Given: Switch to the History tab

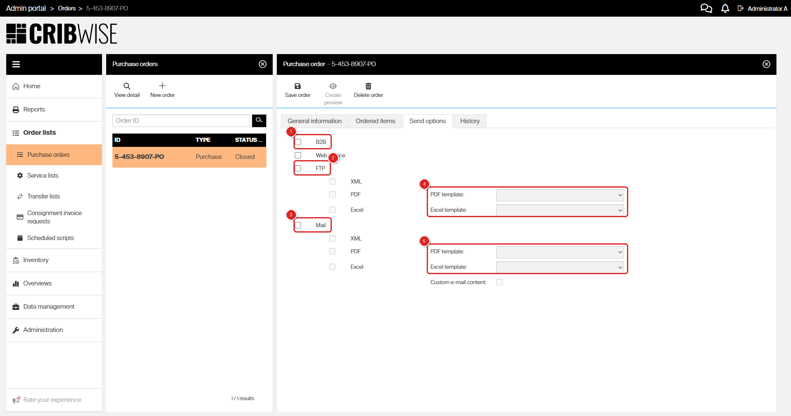Looking at the screenshot, I should click(x=470, y=121).
